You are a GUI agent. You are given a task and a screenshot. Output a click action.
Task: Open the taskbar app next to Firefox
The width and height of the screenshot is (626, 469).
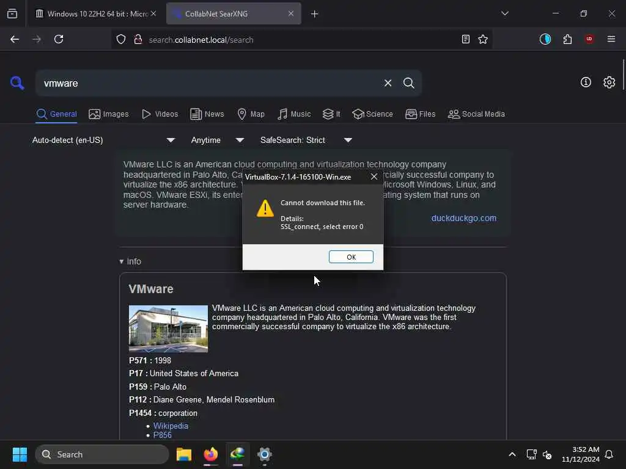(x=238, y=454)
